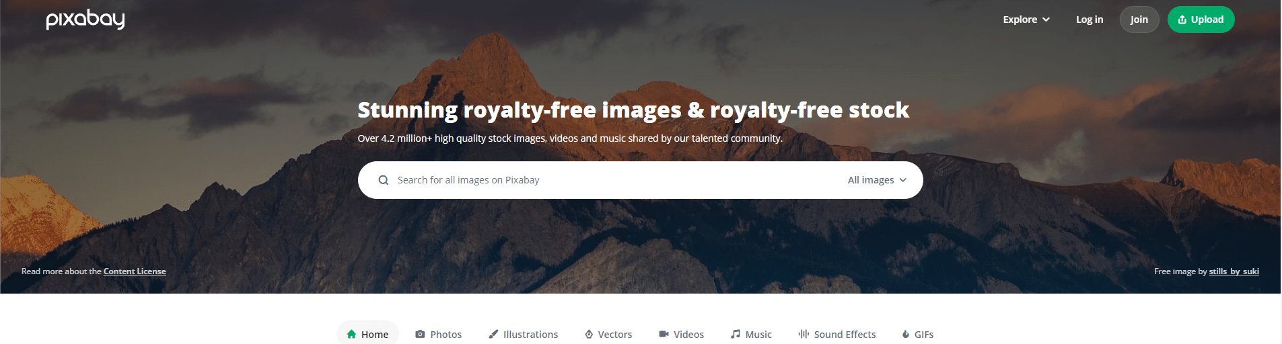
Task: Click the green home icon
Action: point(351,334)
